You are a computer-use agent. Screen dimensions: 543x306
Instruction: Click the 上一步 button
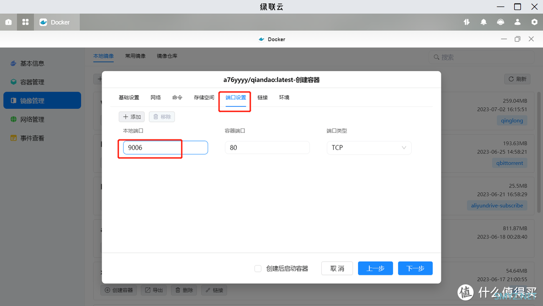(x=375, y=269)
